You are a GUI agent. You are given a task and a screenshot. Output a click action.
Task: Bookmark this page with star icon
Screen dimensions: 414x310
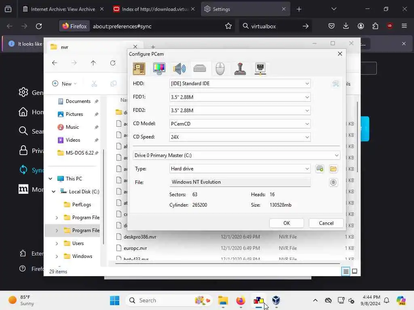point(228,26)
